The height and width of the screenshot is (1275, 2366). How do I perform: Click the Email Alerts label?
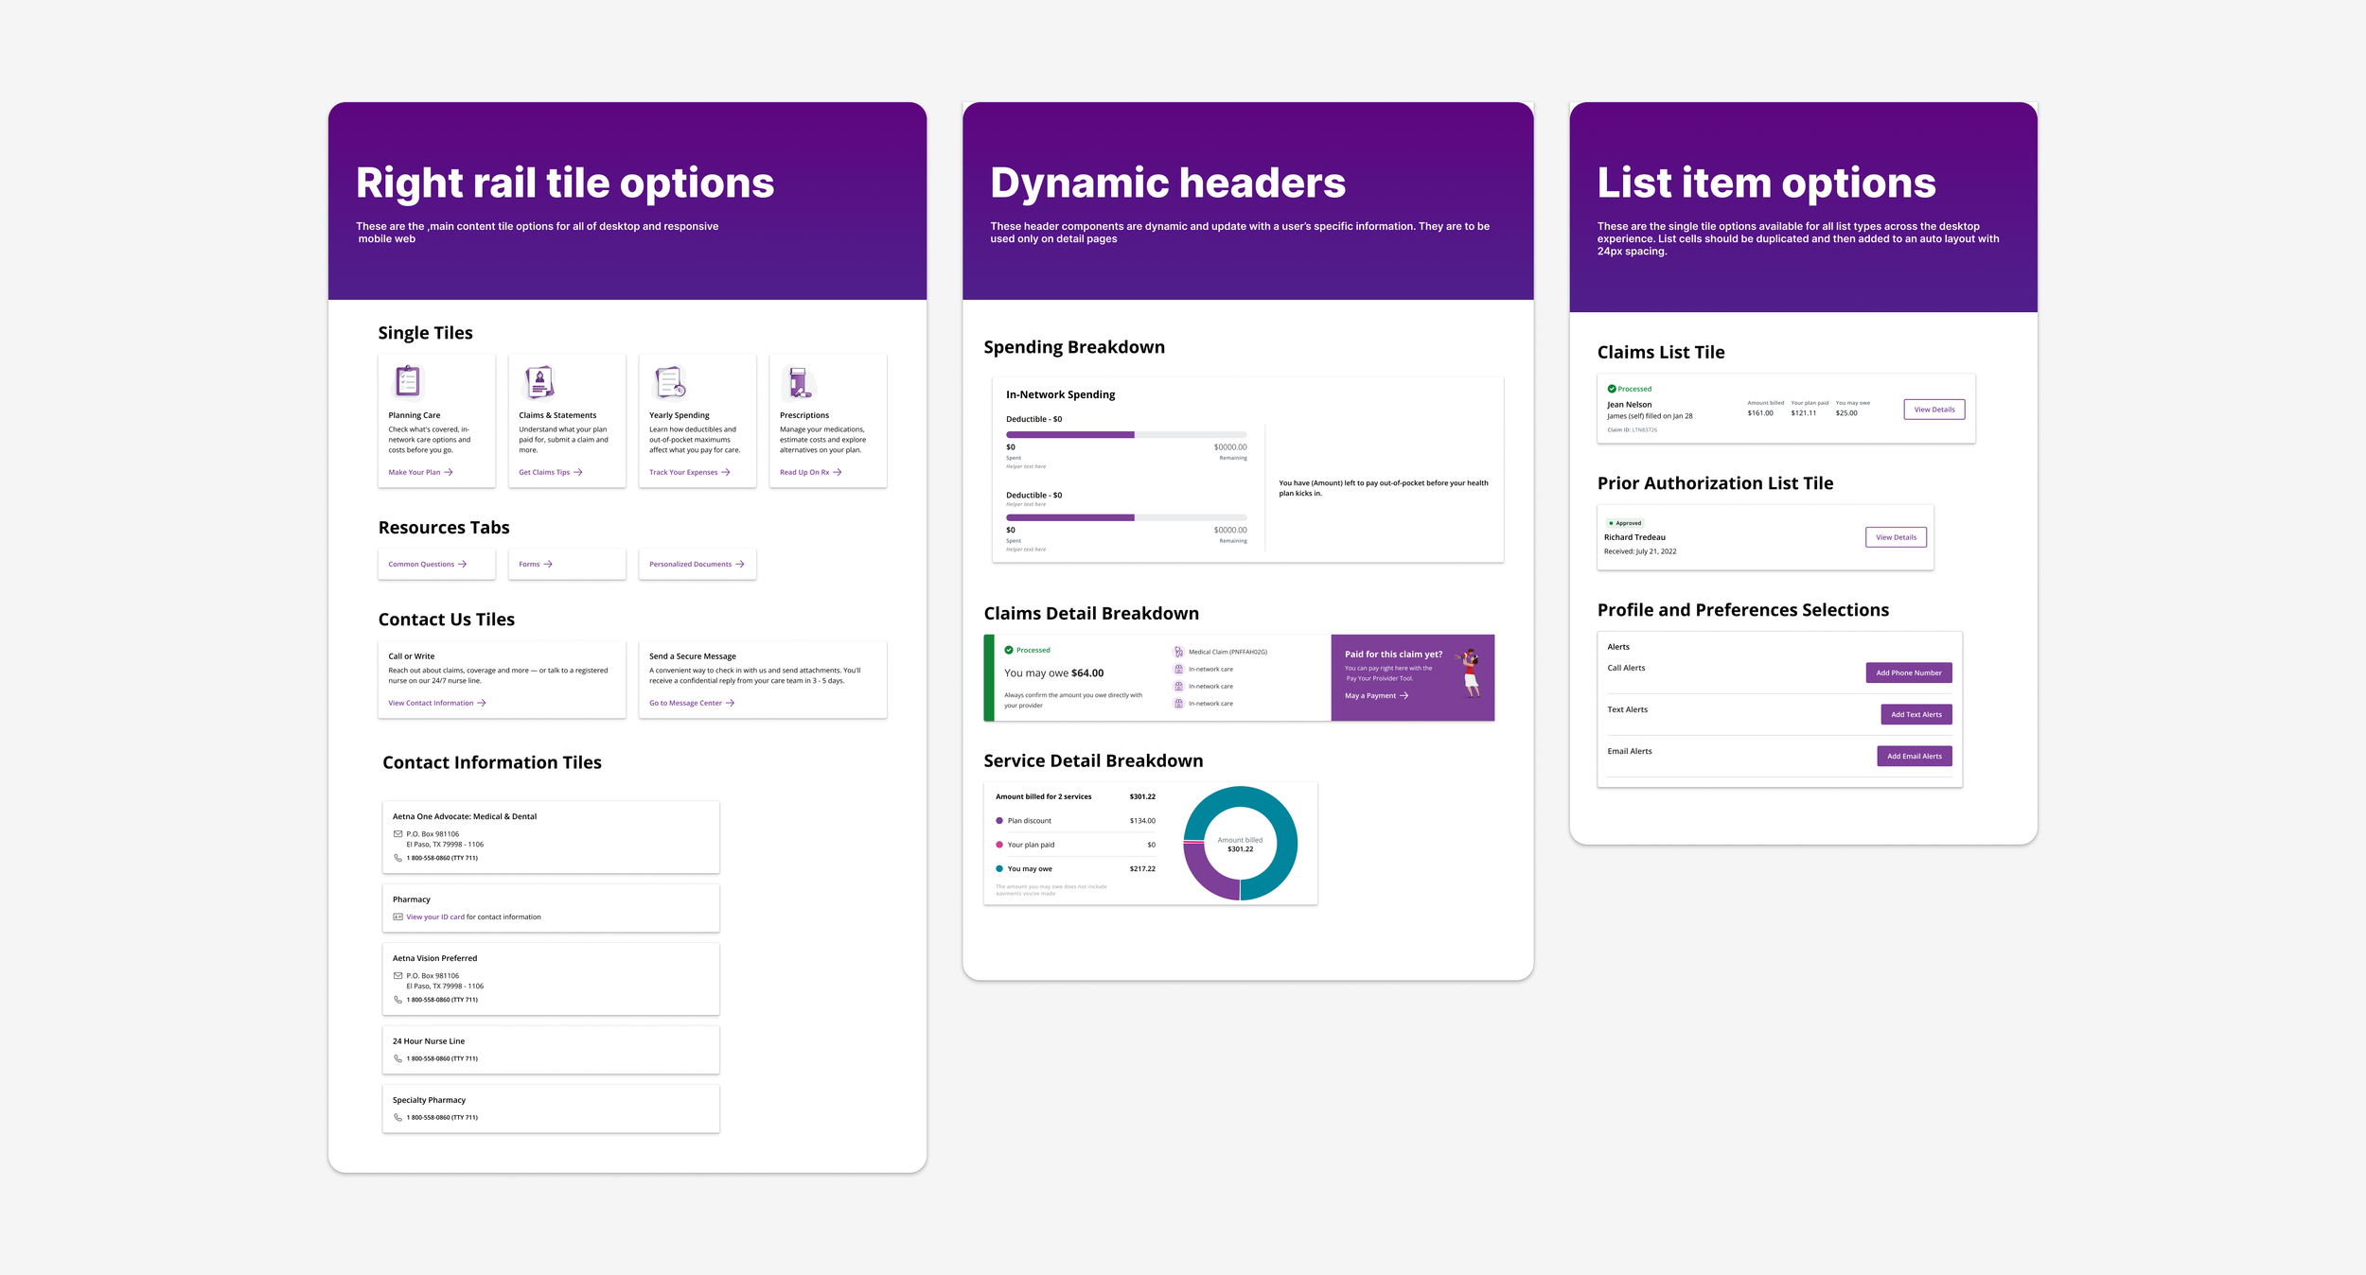[x=1630, y=751]
